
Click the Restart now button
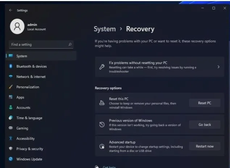tap(205, 146)
